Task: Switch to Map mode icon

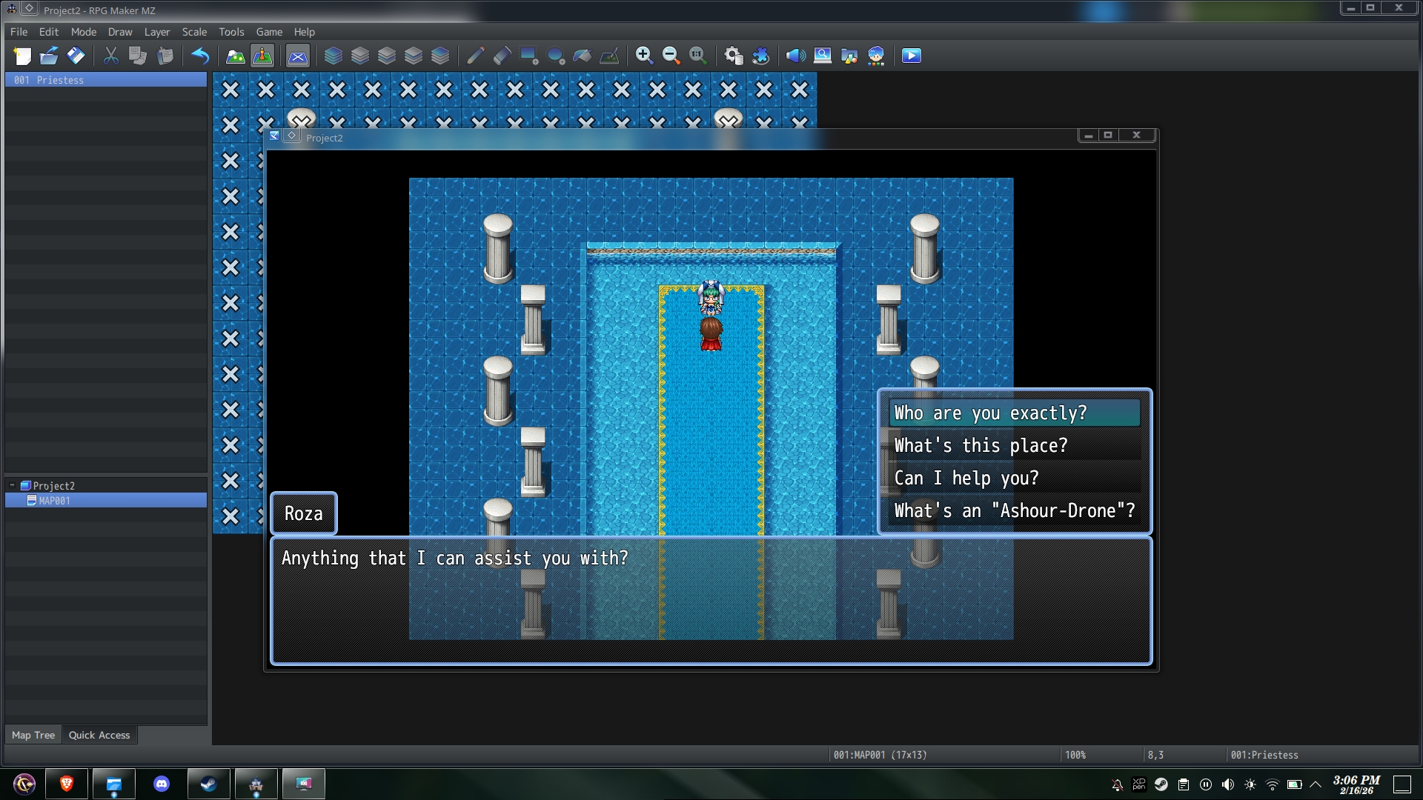Action: (x=236, y=56)
